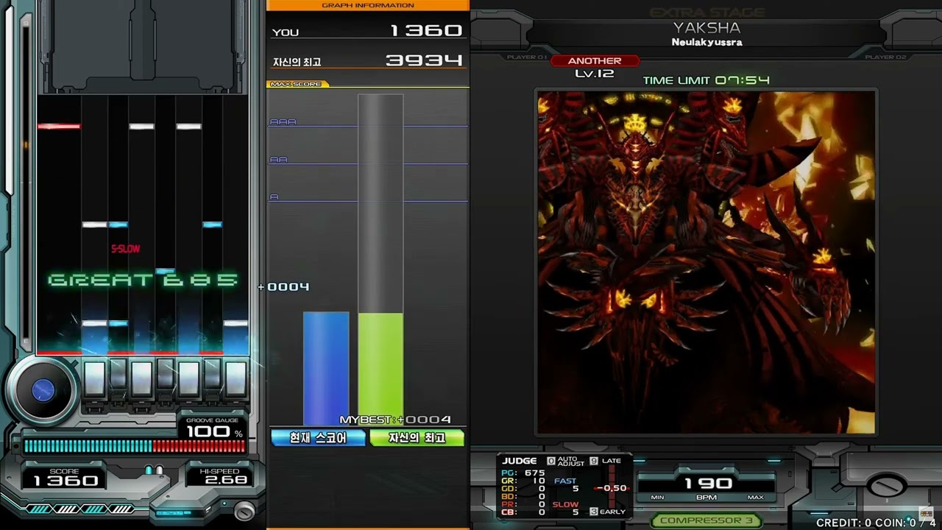The width and height of the screenshot is (942, 530).
Task: Click the GR: 10 judge row
Action: click(523, 481)
